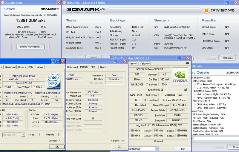Image resolution: width=239 pixels, height=152 pixels.
Task: Click the Intel Core 2 Duo logo in CPU-Z
Action: coord(54,81)
